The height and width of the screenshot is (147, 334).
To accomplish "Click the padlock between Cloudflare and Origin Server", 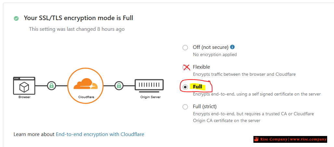I will coord(119,85).
